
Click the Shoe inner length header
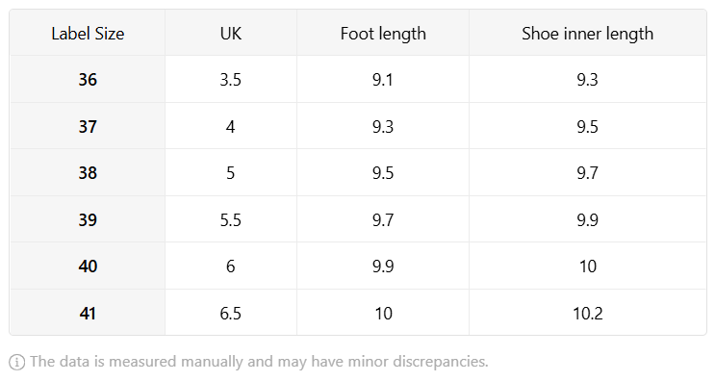(x=588, y=34)
